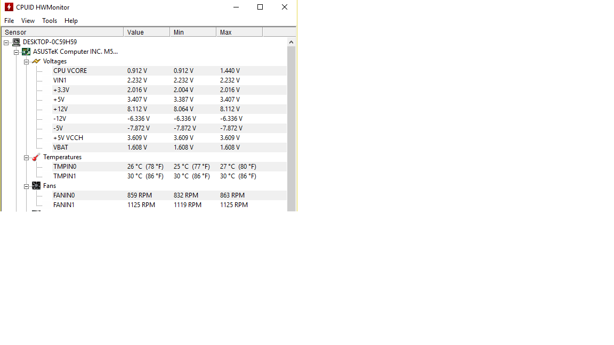Screen dimensions: 614x345
Task: Select the FANIN1 fan row
Action: (169, 205)
